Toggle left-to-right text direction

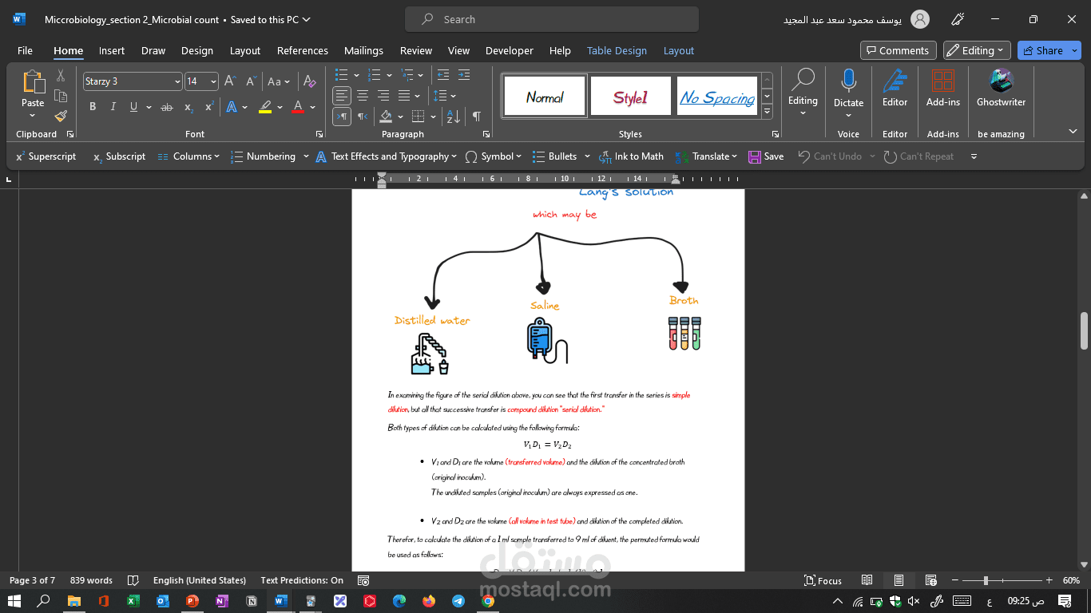(x=342, y=117)
